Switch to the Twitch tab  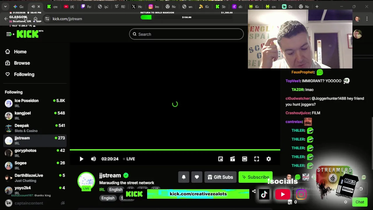(86, 6)
